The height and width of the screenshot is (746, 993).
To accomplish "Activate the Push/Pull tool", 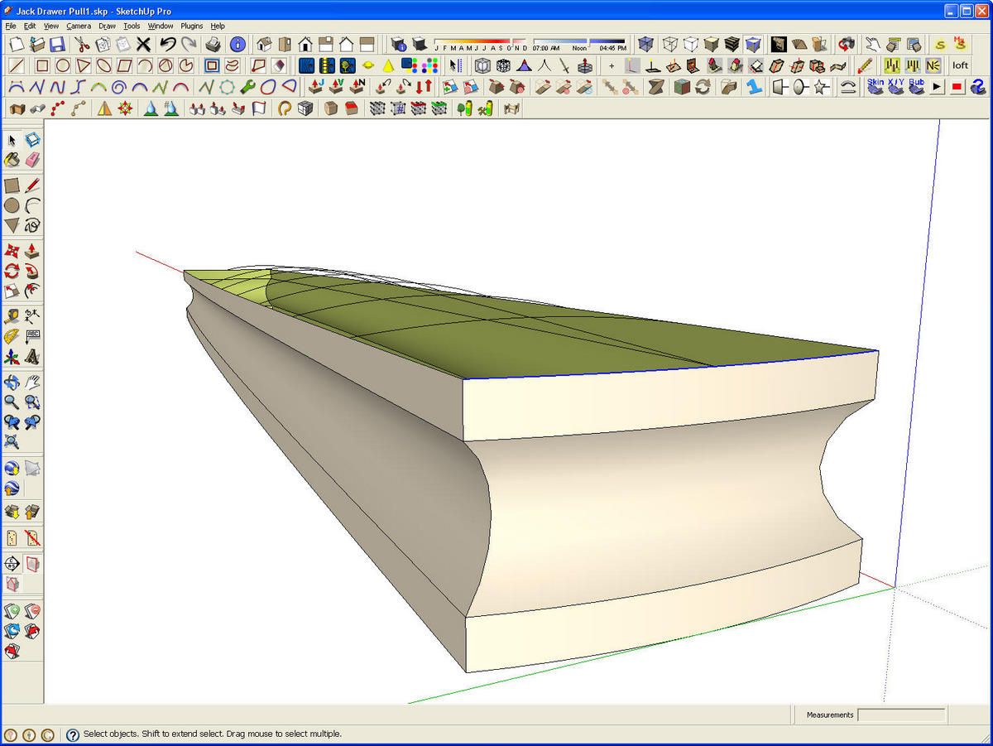I will click(x=32, y=251).
